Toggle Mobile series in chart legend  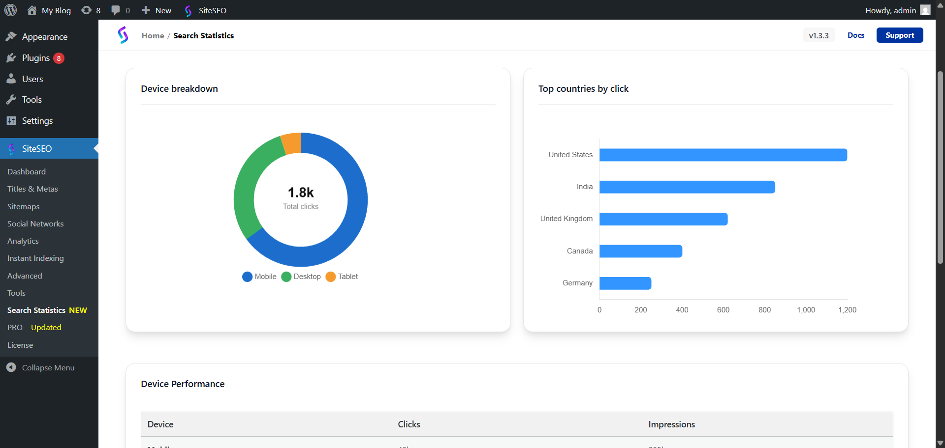tap(259, 277)
